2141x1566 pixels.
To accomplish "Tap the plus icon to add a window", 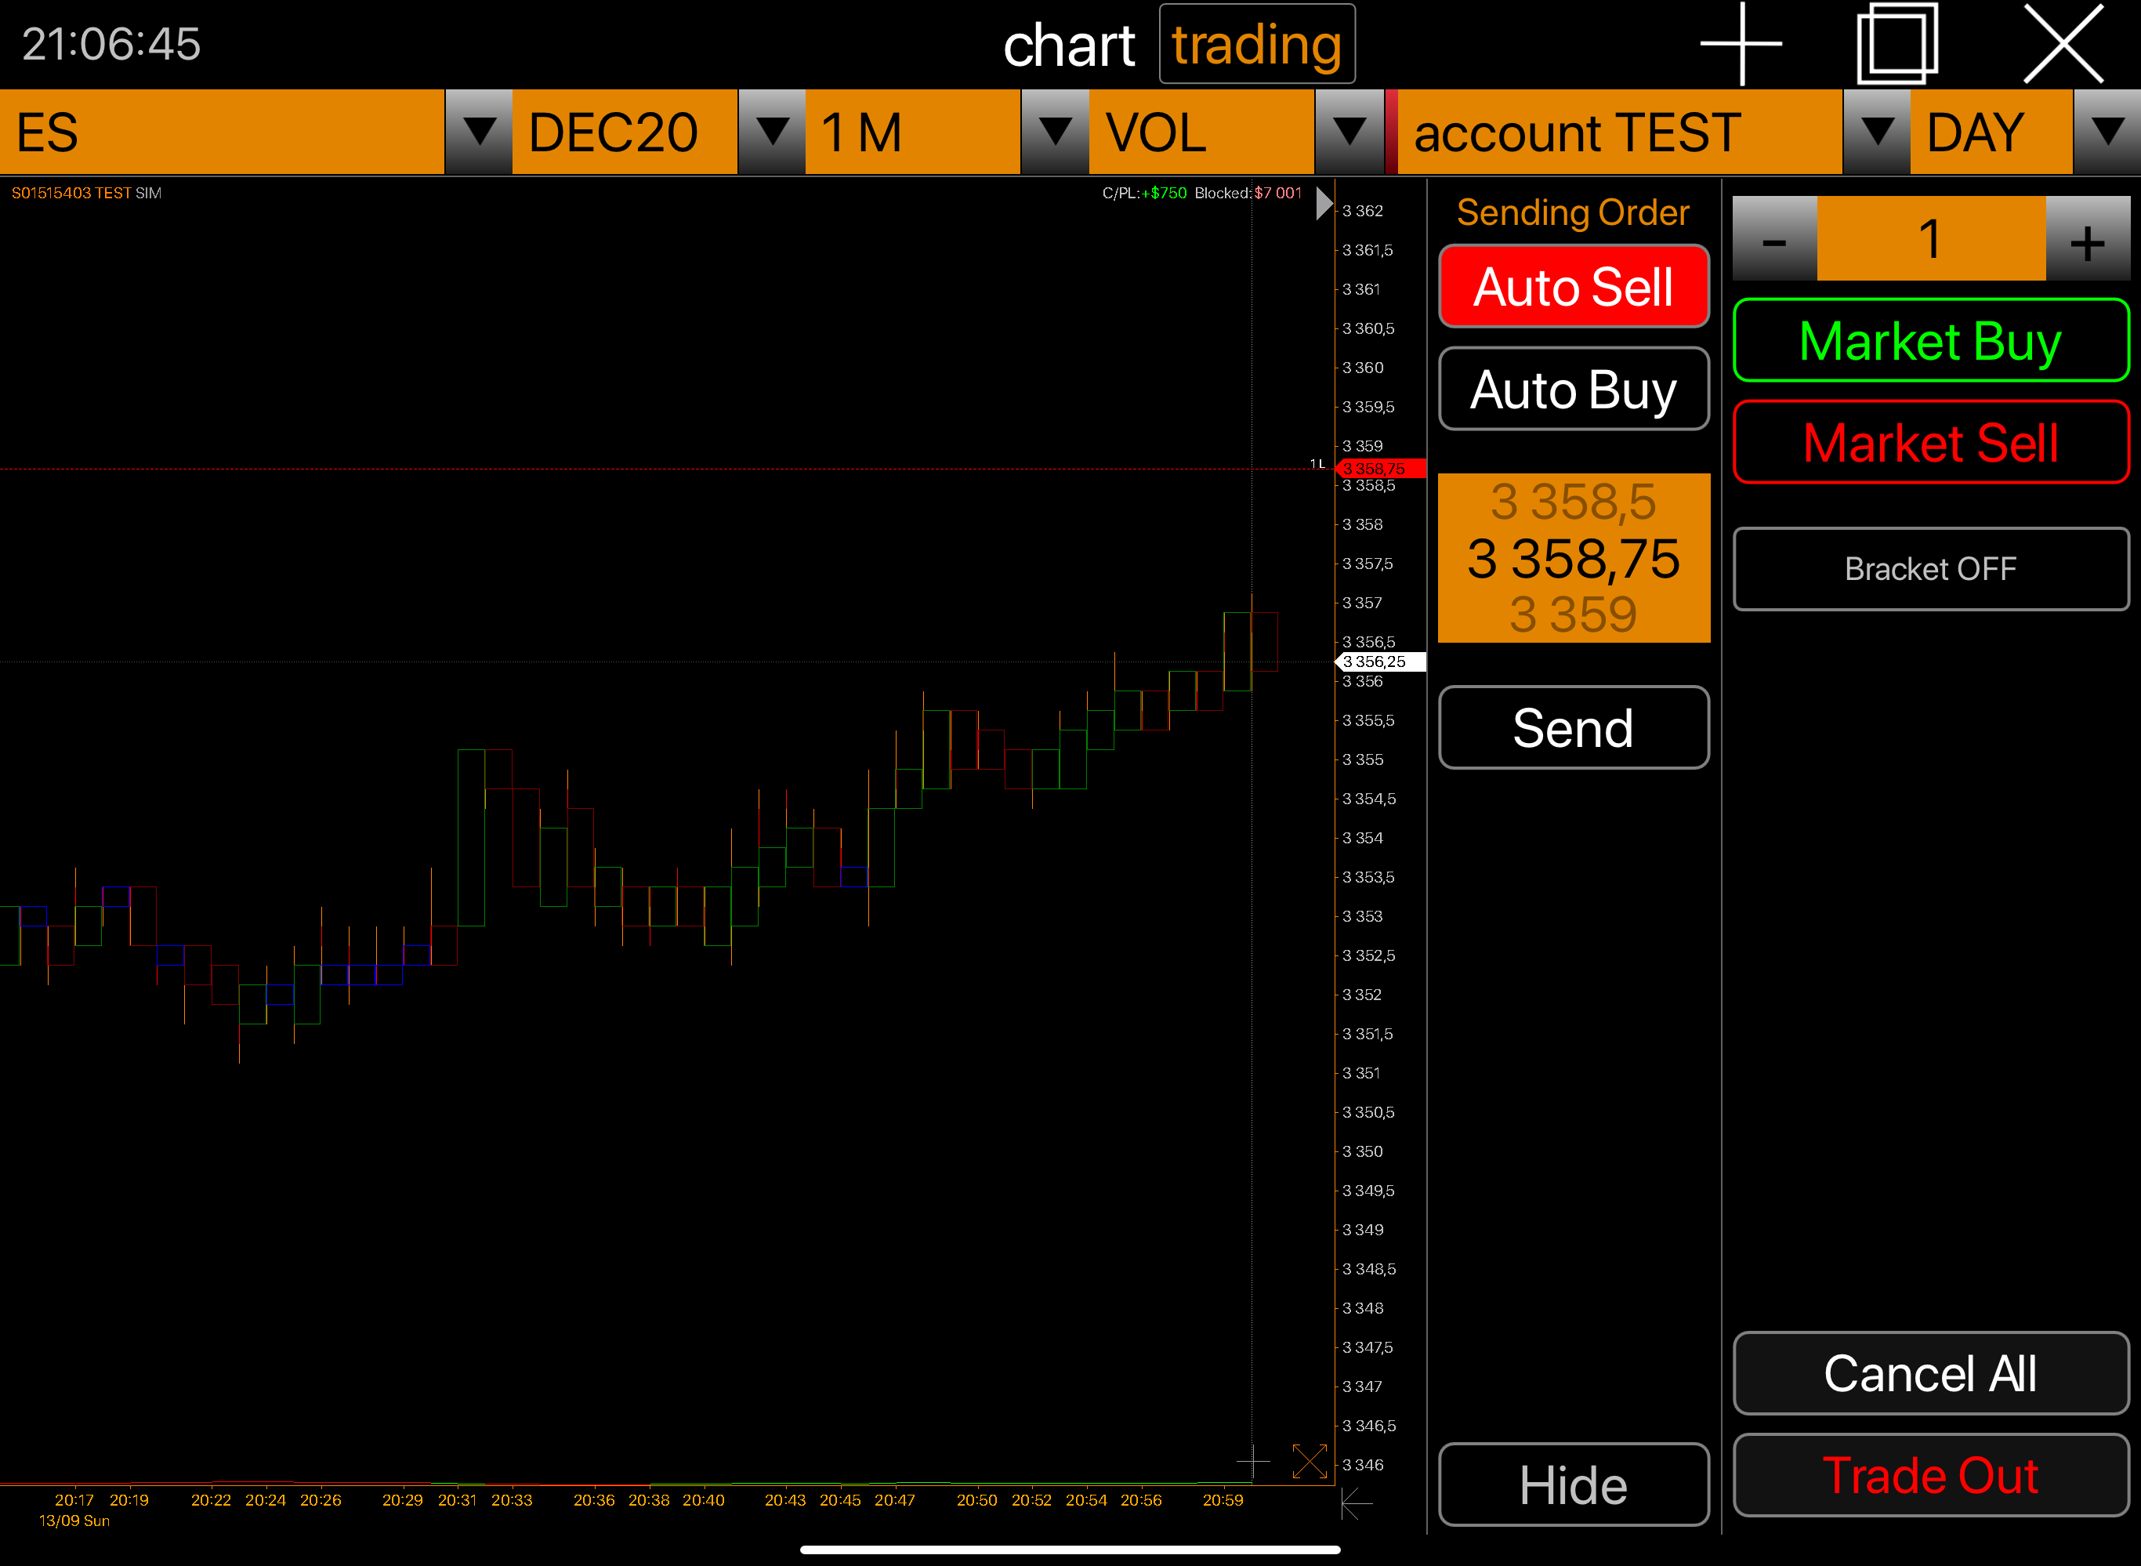I will [1741, 44].
